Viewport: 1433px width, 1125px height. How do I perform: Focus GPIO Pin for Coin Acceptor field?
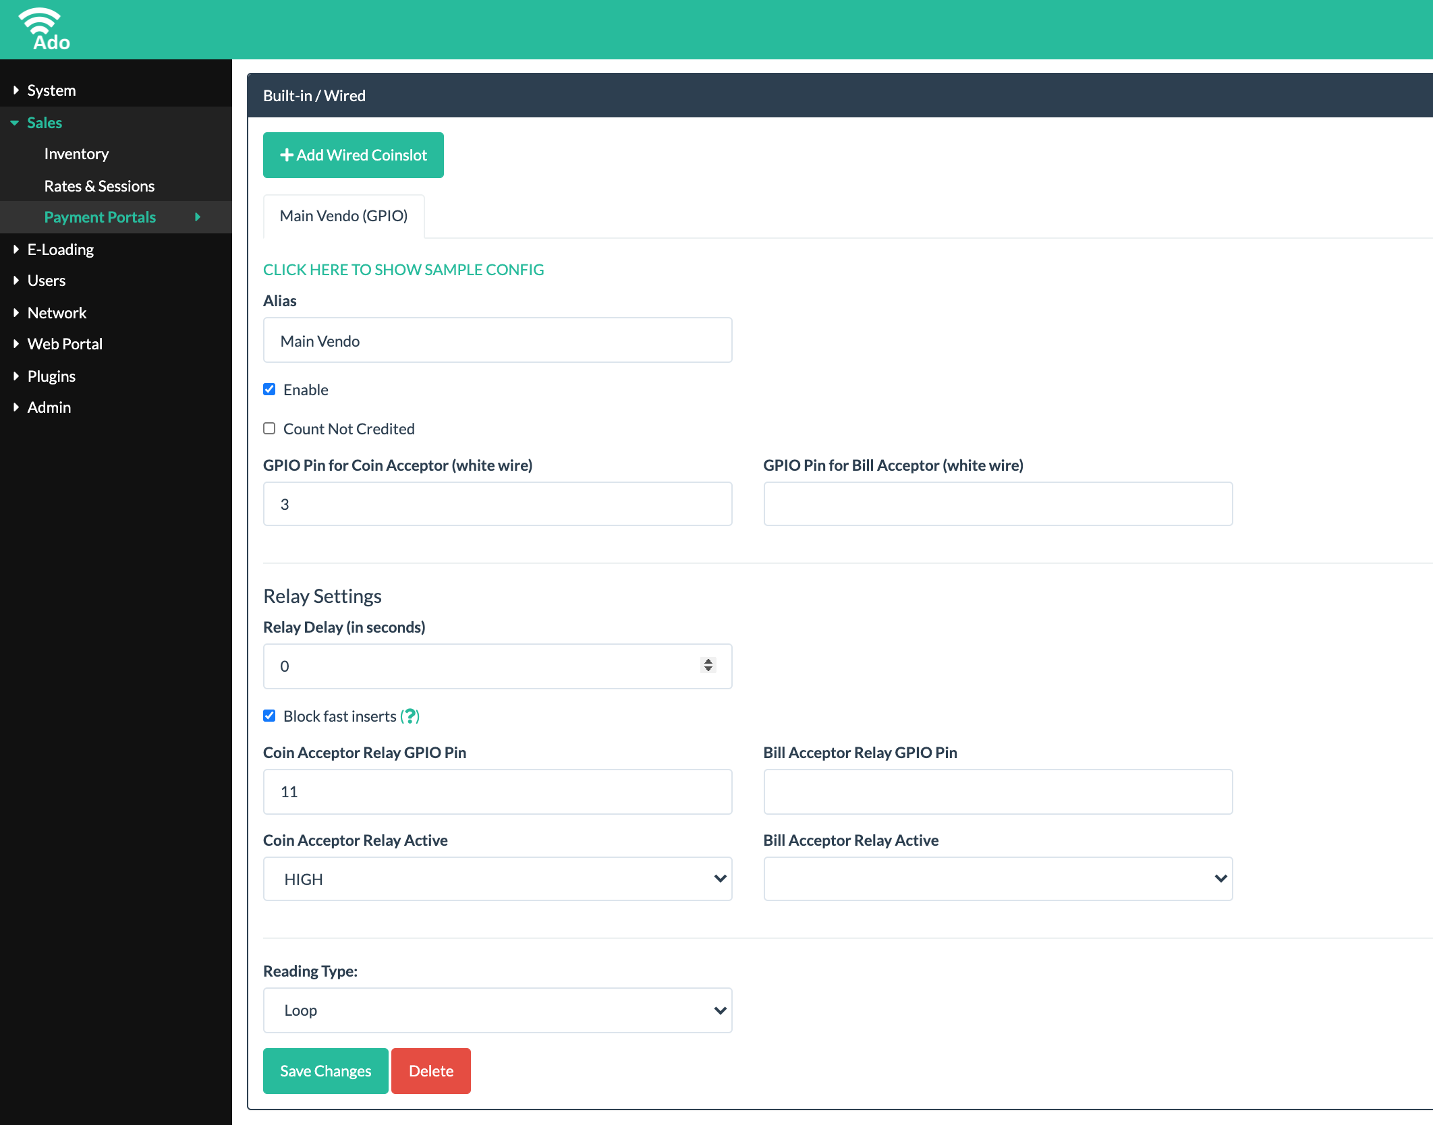497,504
